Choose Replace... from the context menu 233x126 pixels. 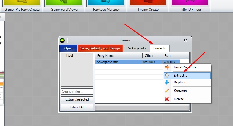pyautogui.click(x=187, y=82)
